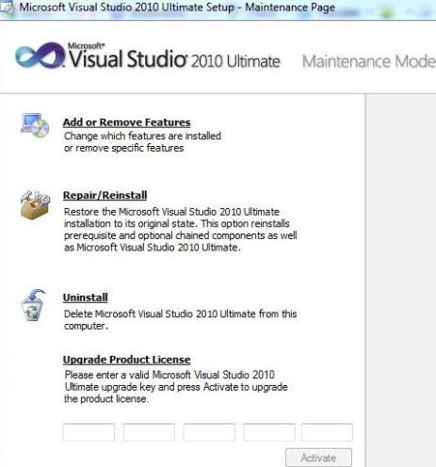Click the Visual Studio infinity logo

coord(40,56)
